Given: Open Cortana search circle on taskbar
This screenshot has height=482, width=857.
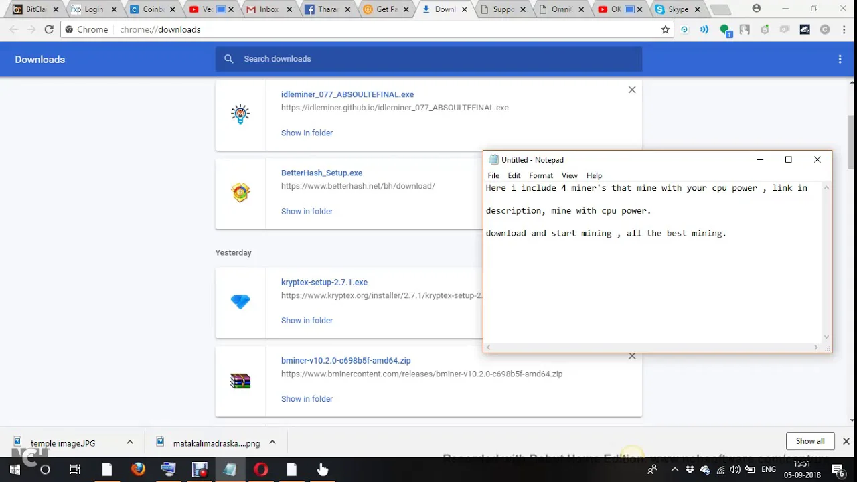Looking at the screenshot, I should tap(45, 470).
